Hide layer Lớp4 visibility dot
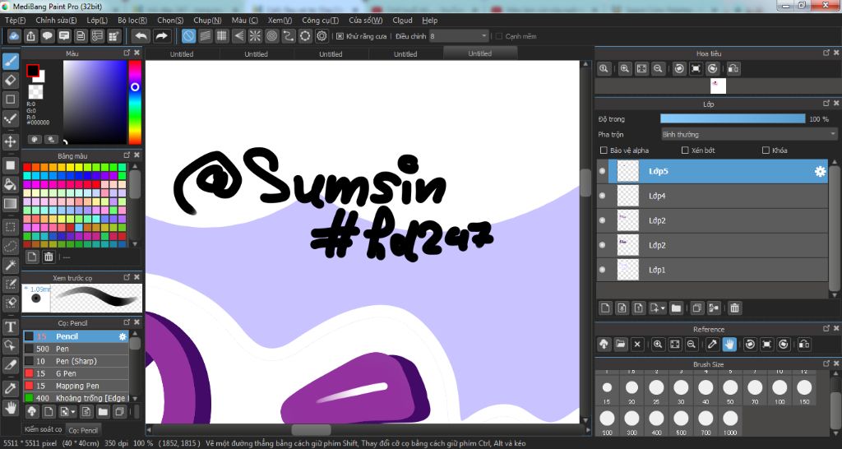 pos(602,196)
